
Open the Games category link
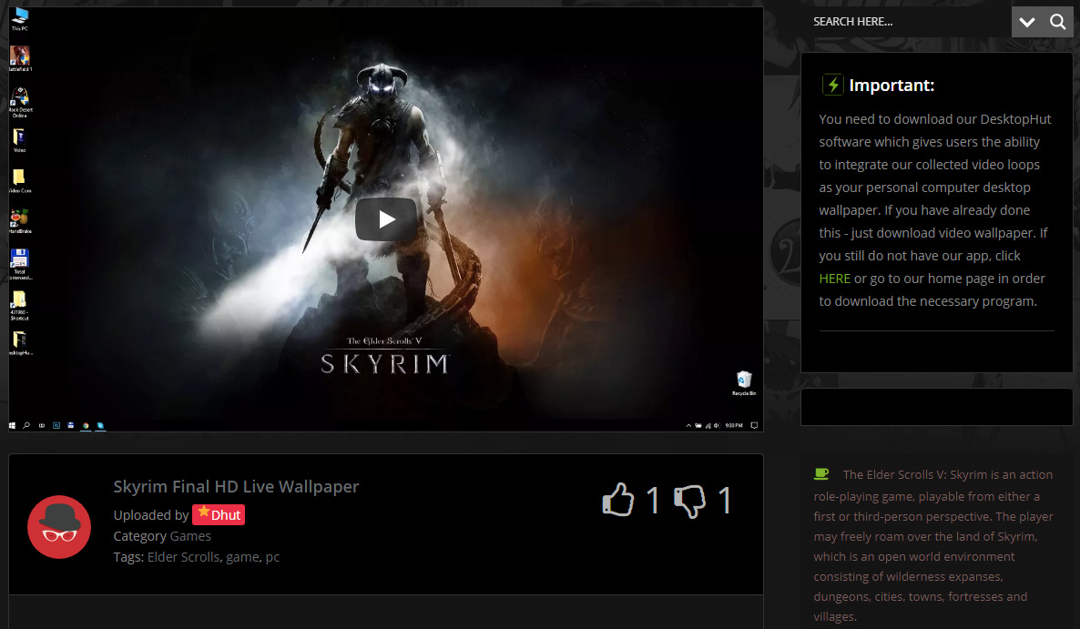click(190, 536)
